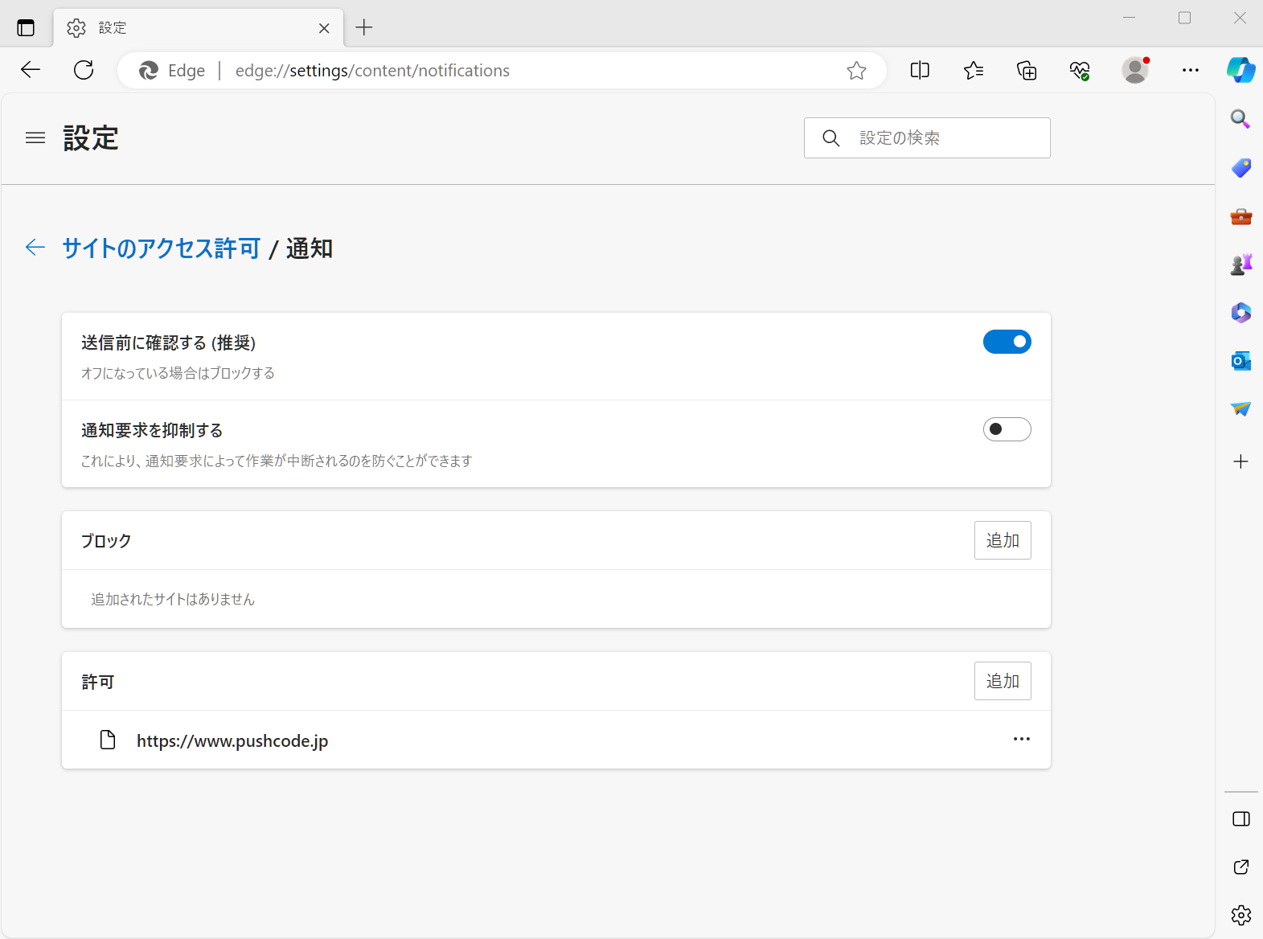This screenshot has height=939, width=1263.
Task: Toggle sidebar visibility icon at bottom
Action: coord(1240,819)
